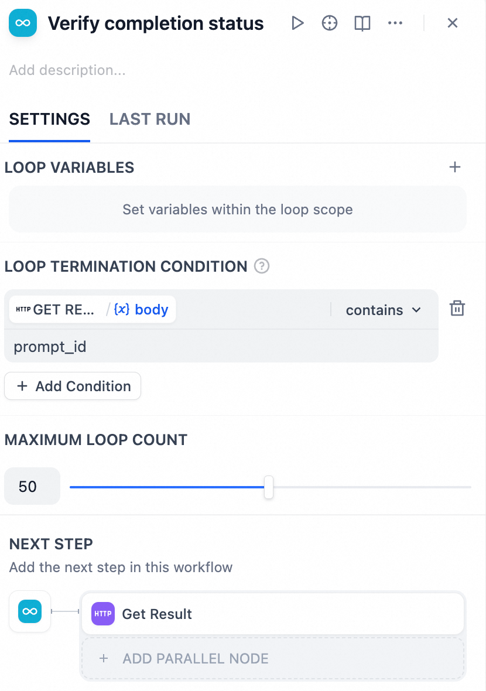Screen dimensions: 486x691
Task: Expand the contains operator dropdown
Action: pyautogui.click(x=384, y=310)
